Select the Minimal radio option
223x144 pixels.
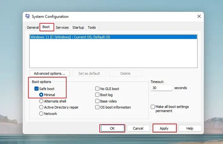[41, 95]
